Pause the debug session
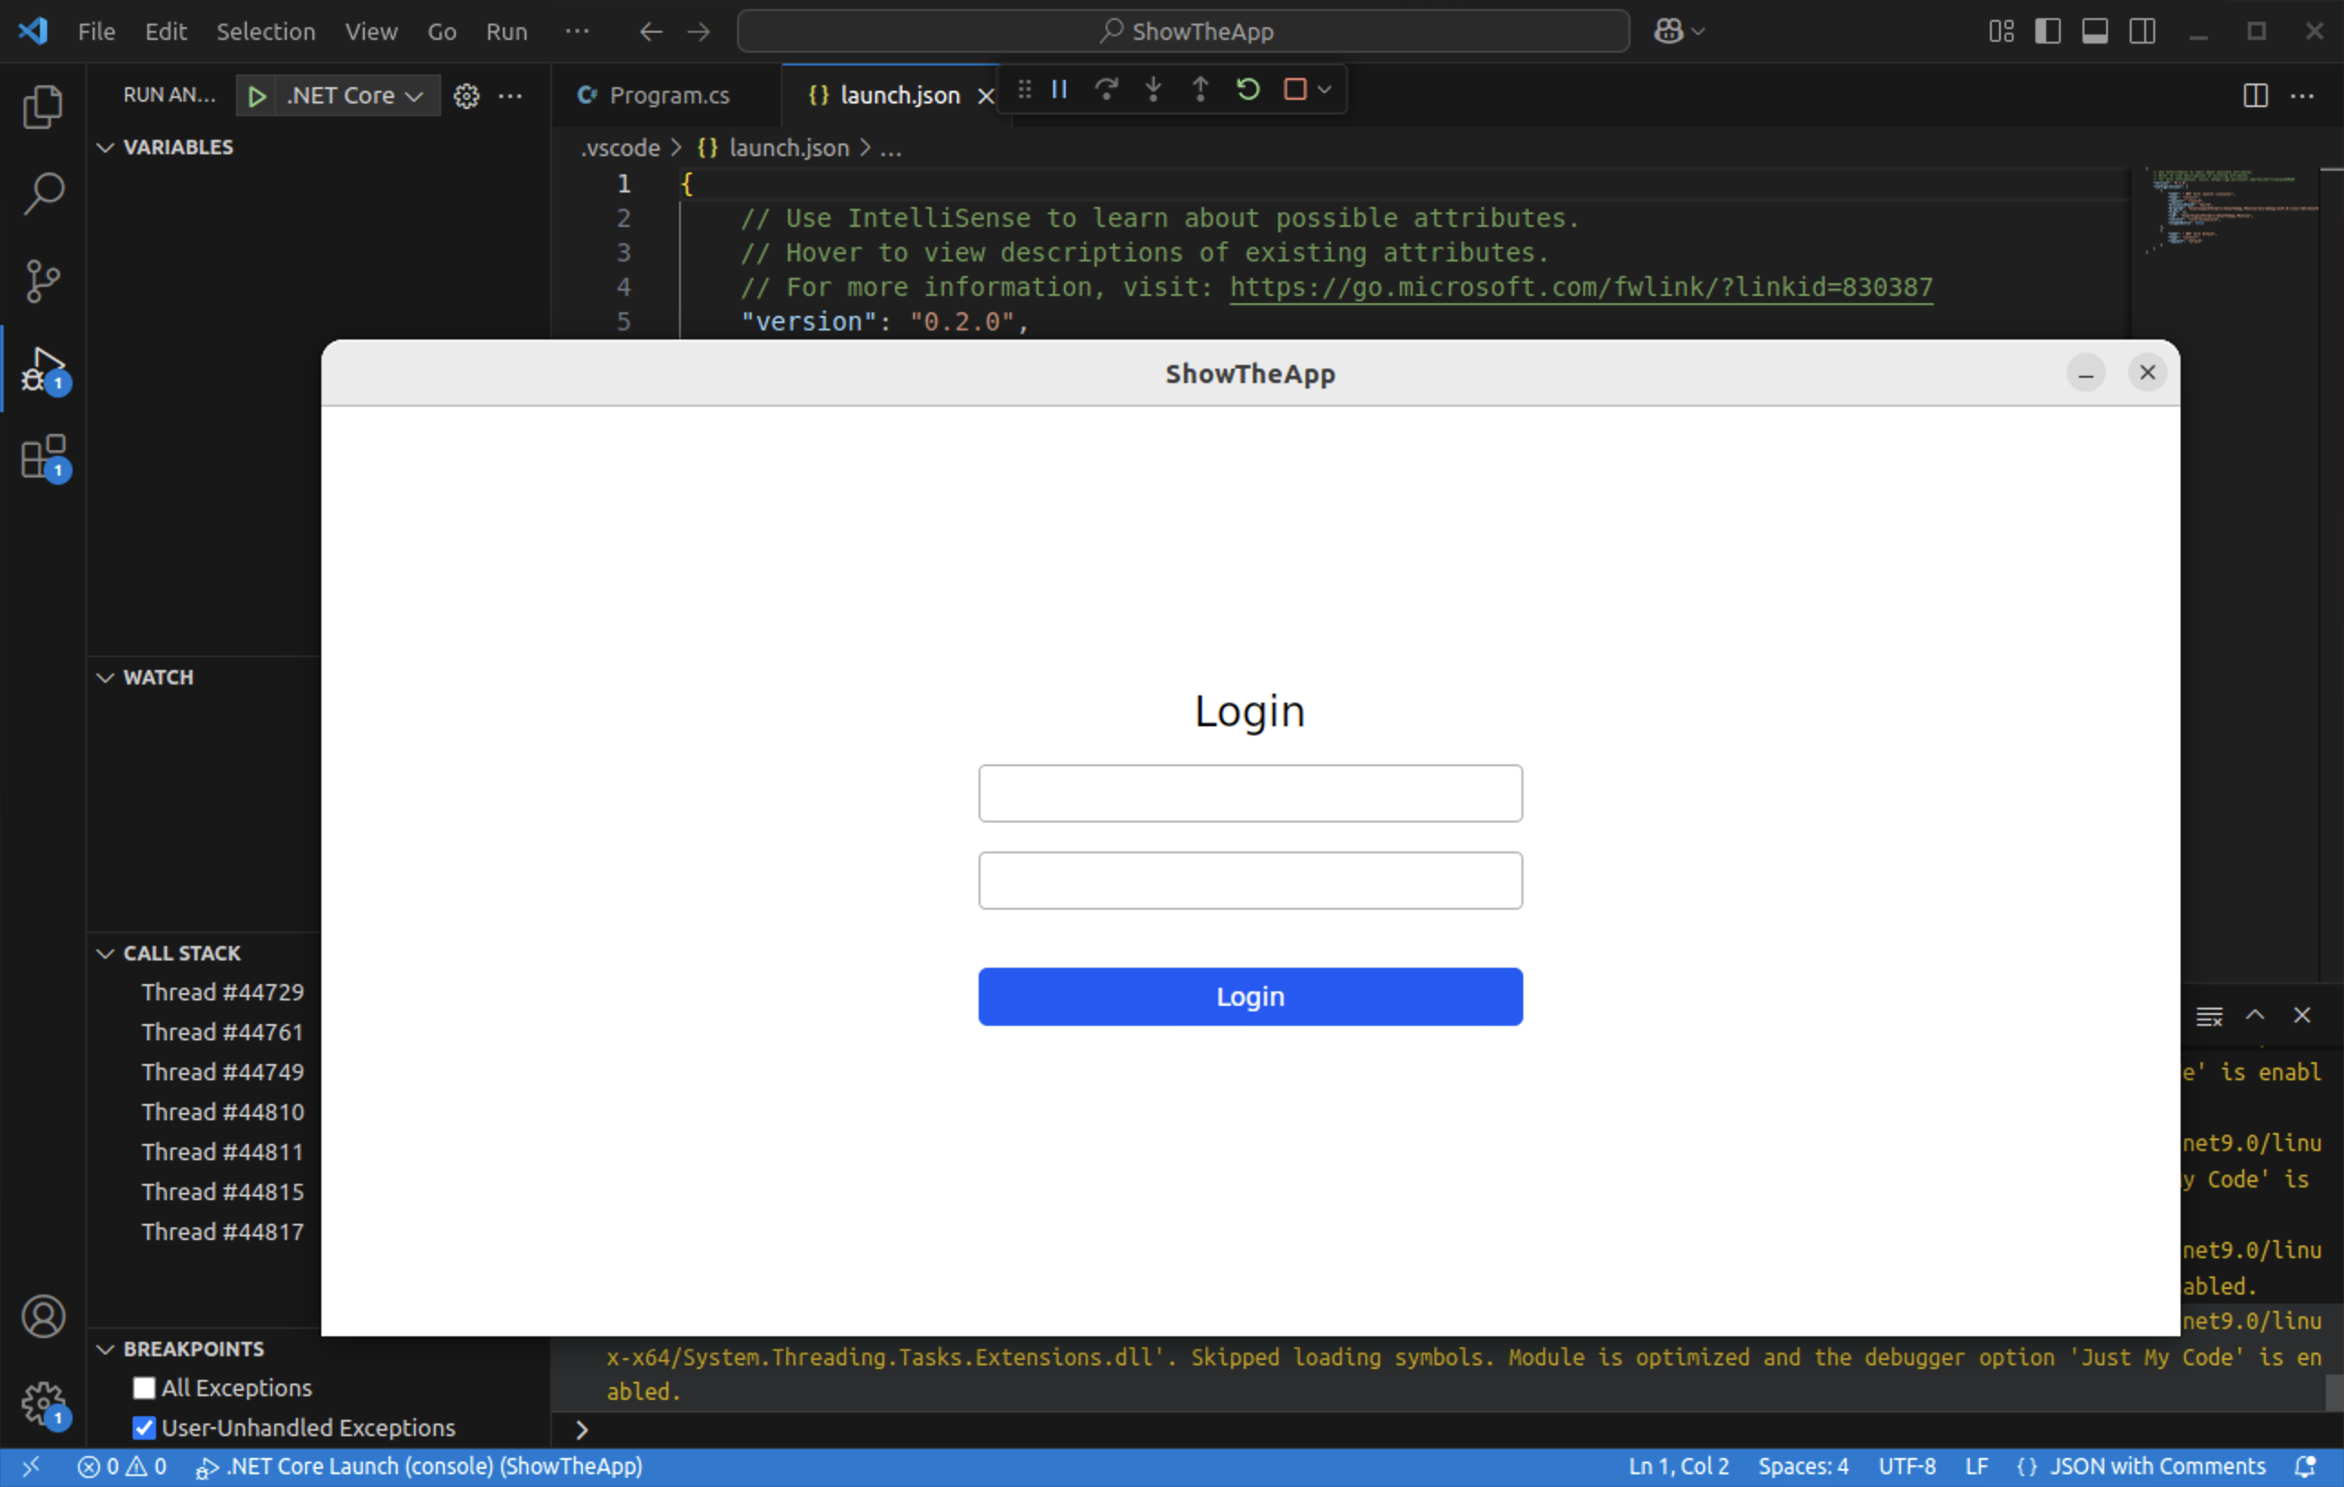The width and height of the screenshot is (2344, 1487). 1059,90
